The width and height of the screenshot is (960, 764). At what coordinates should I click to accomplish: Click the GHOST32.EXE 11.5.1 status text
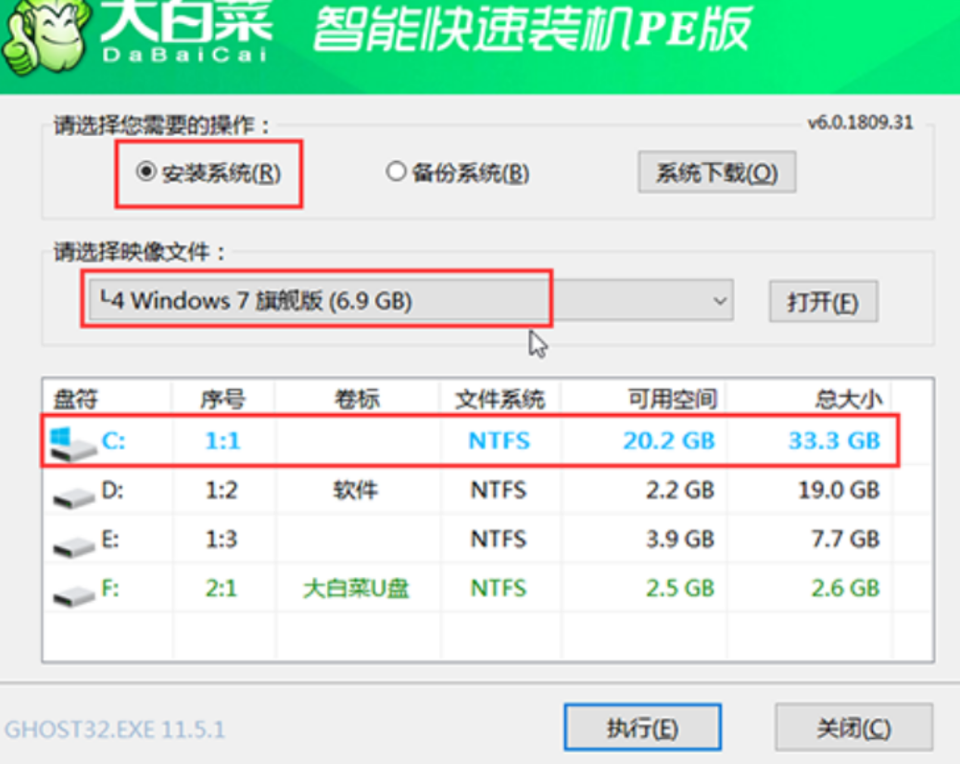(115, 730)
